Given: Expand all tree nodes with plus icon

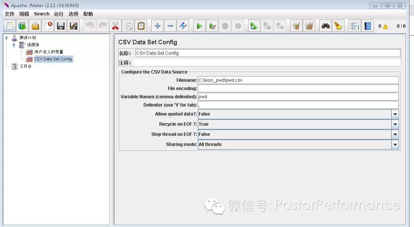Looking at the screenshot, I should pyautogui.click(x=158, y=26).
